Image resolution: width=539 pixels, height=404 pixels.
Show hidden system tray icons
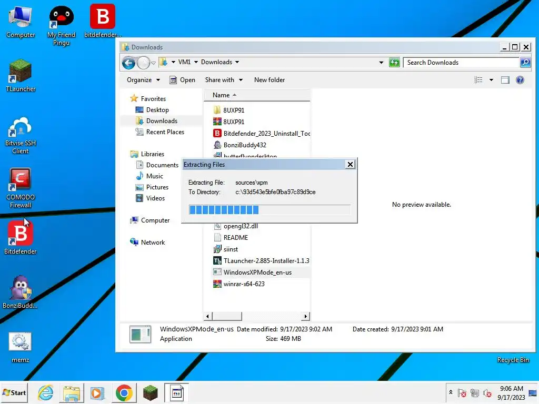click(x=451, y=392)
